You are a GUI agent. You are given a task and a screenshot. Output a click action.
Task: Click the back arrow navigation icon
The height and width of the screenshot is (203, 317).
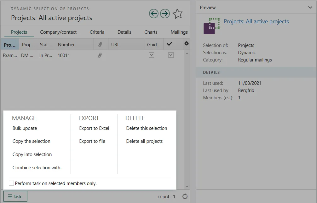point(153,14)
